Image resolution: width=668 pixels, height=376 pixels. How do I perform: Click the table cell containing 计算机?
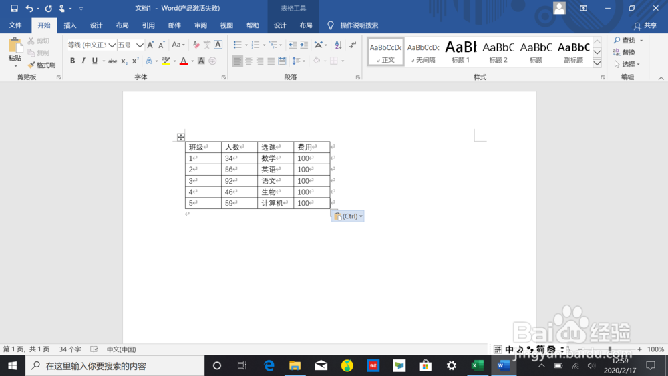pos(275,203)
